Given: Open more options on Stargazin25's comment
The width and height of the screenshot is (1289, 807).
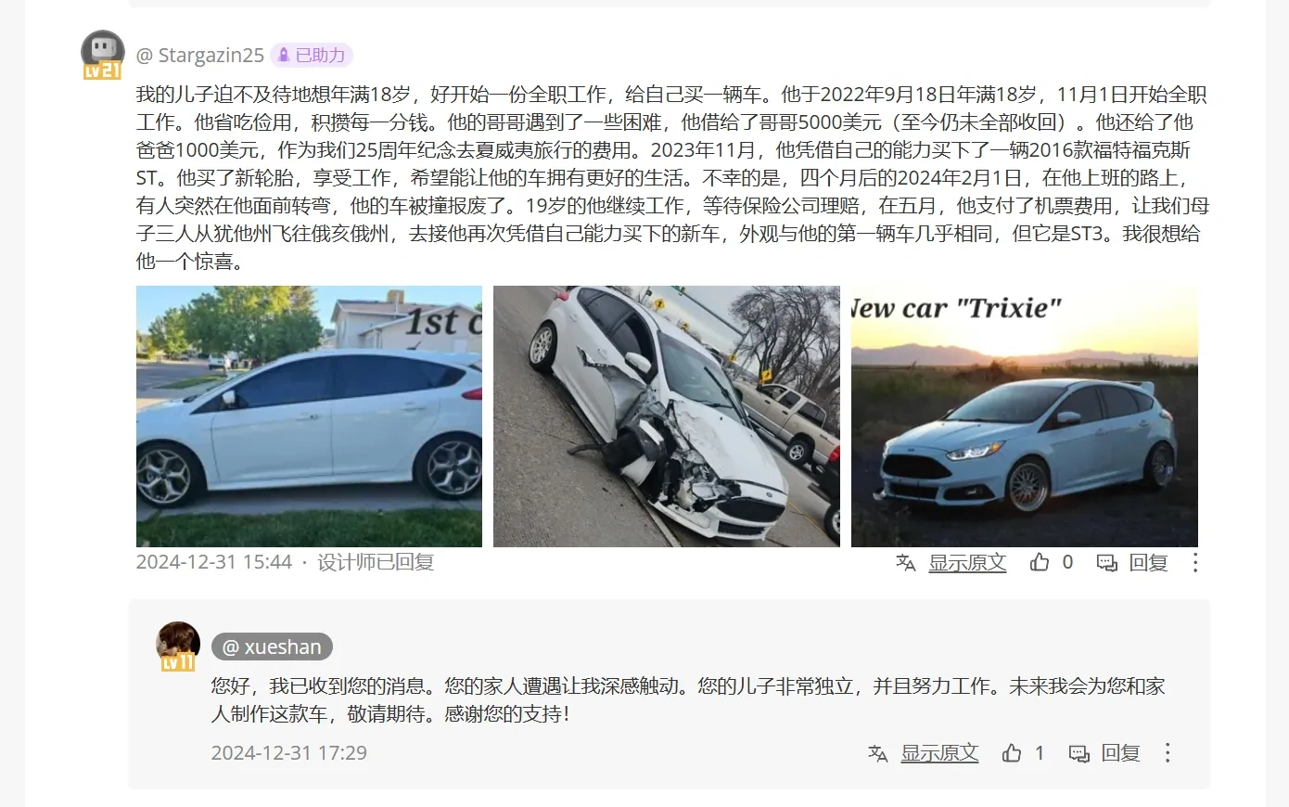Looking at the screenshot, I should coord(1195,562).
